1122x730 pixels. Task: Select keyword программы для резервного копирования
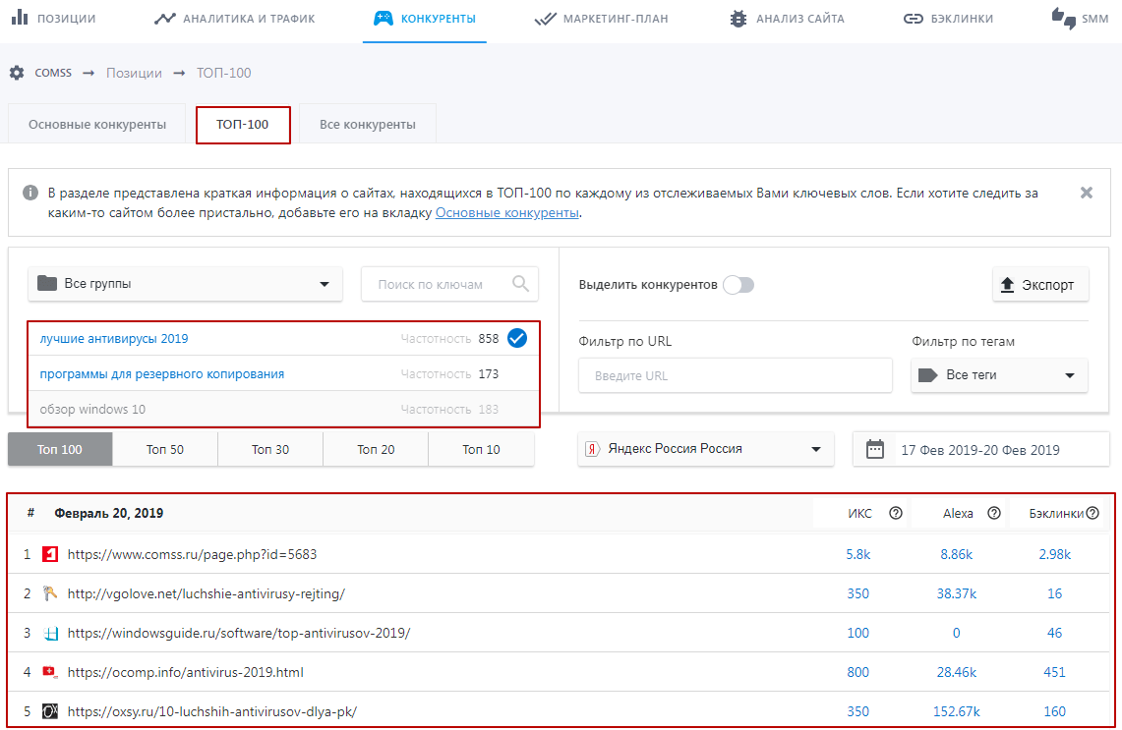161,374
